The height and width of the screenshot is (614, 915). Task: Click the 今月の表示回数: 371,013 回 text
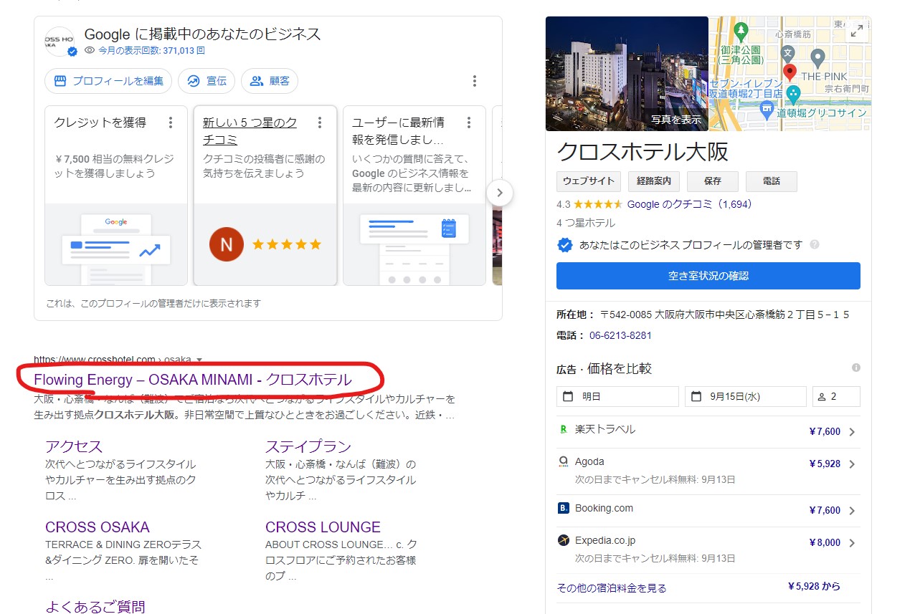click(x=152, y=50)
